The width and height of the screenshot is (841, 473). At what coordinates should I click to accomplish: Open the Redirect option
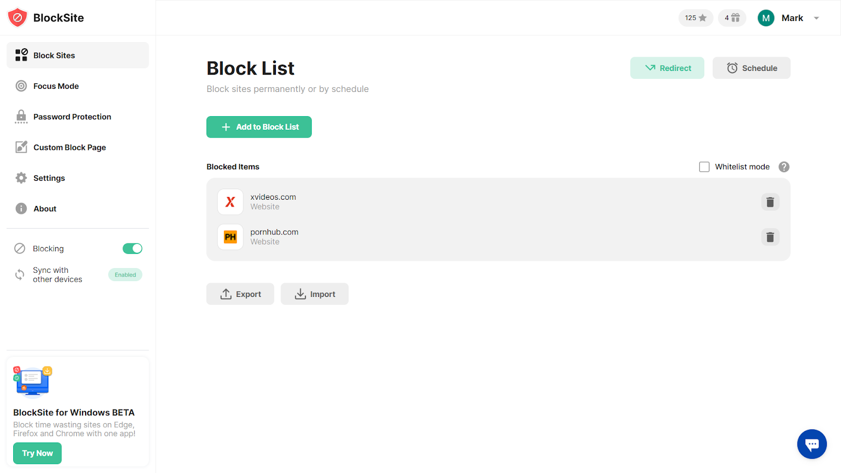(667, 68)
